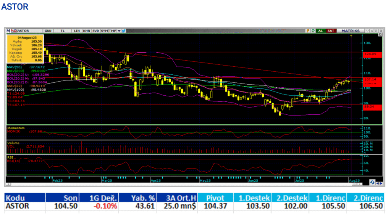Screen dimensions: 391x215
Task: Click the Kodu column header
Action: (25, 198)
